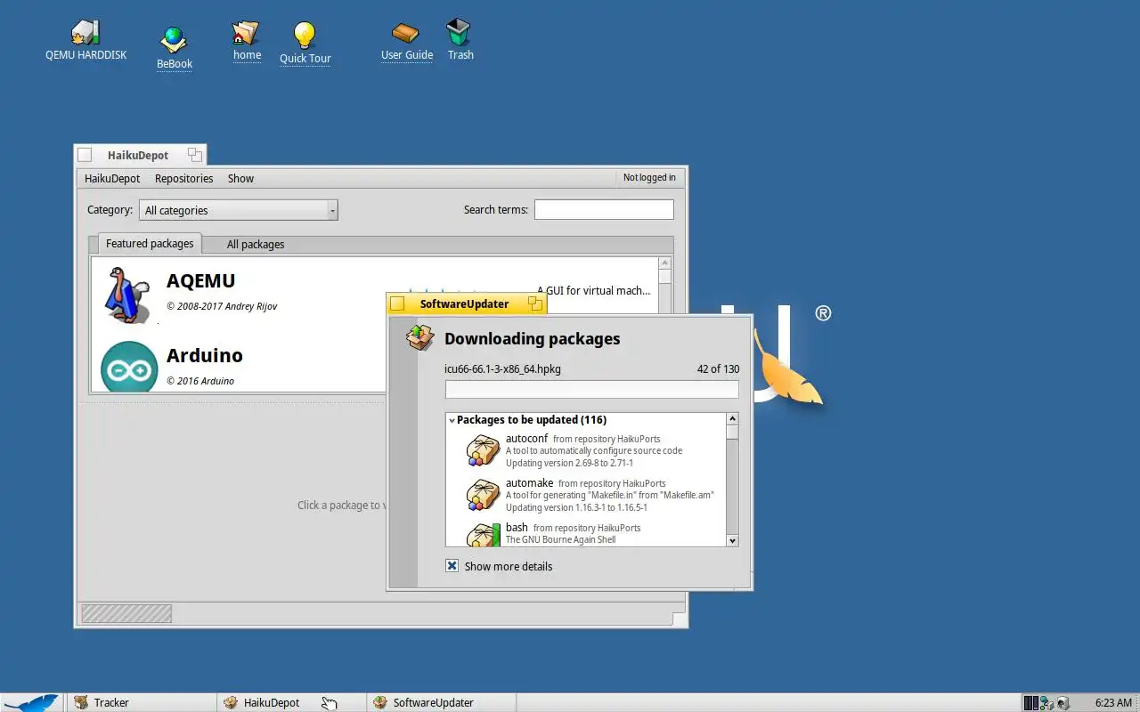Screen dimensions: 1140x712
Task: Click the volume speaker tray icon
Action: coord(1063,702)
